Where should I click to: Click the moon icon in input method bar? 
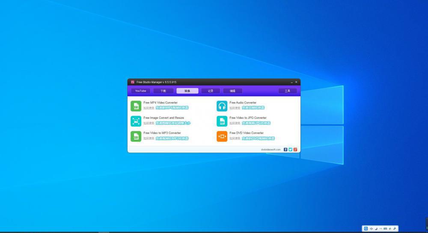(x=376, y=229)
